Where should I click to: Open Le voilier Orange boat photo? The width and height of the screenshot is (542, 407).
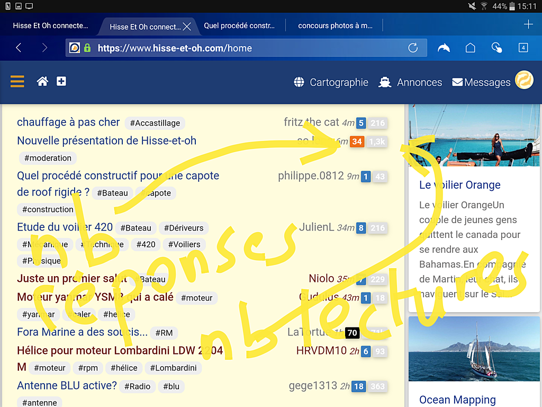(x=474, y=135)
